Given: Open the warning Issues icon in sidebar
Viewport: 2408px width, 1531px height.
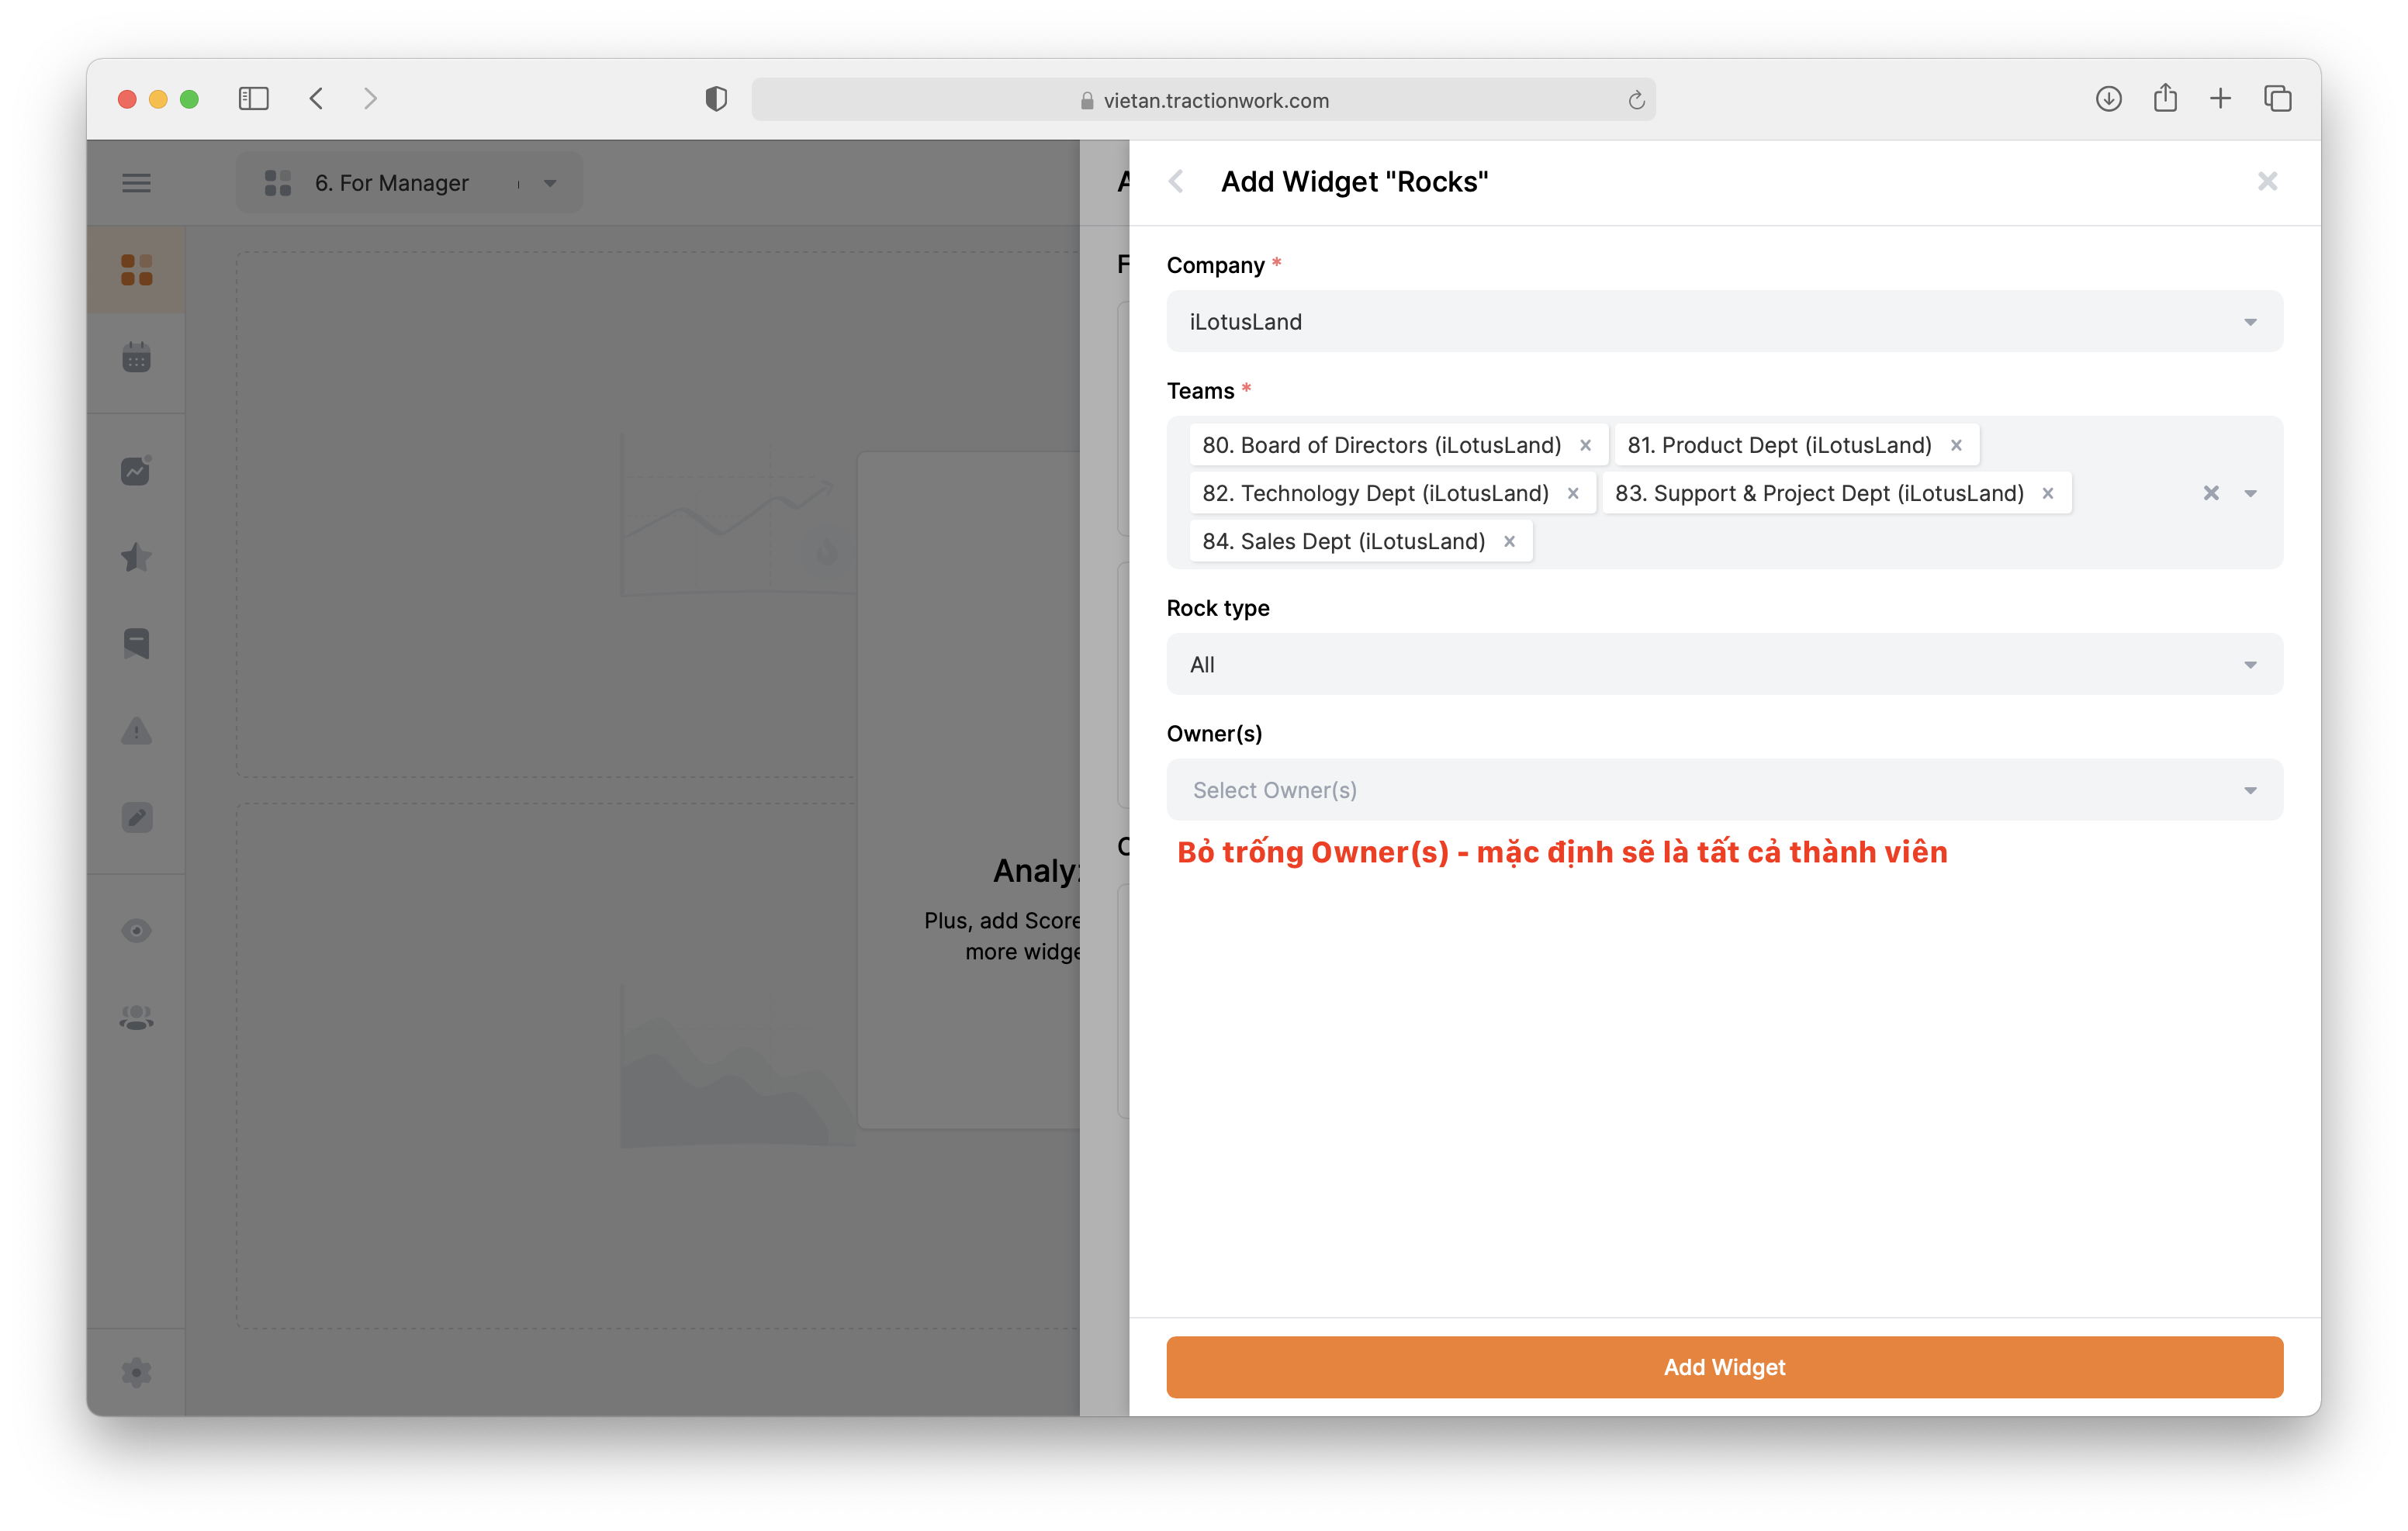Looking at the screenshot, I should [136, 731].
